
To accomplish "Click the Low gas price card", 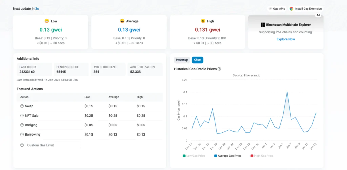I will (x=51, y=32).
